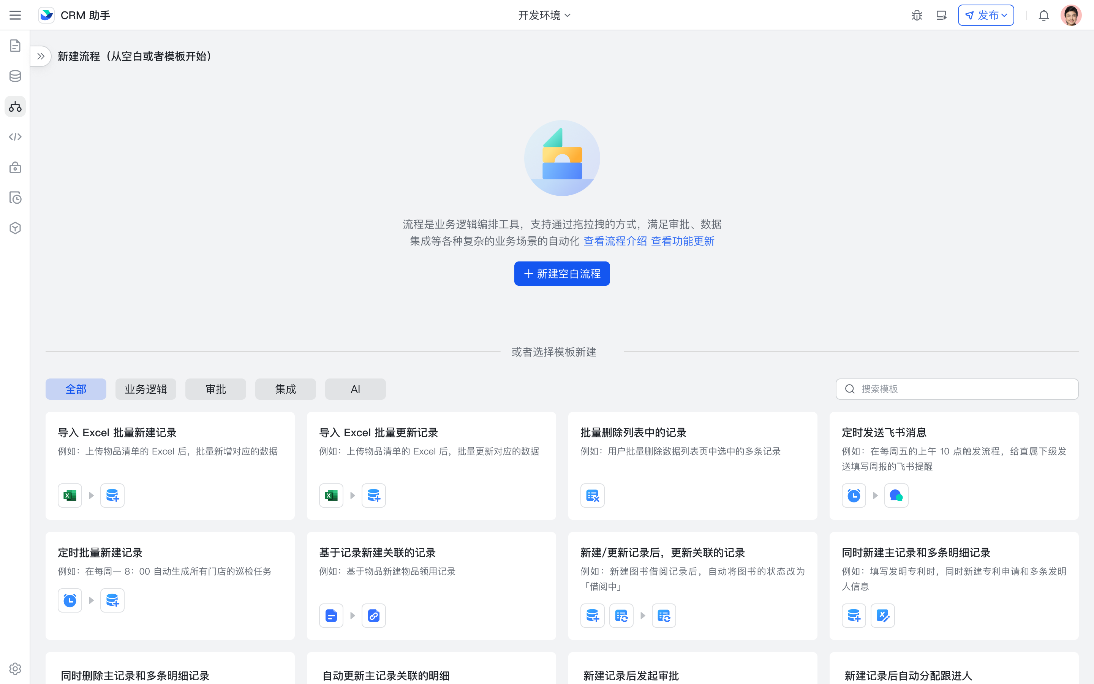Open the code sidebar icon
Screen dimensions: 1094x684
pyautogui.click(x=15, y=137)
